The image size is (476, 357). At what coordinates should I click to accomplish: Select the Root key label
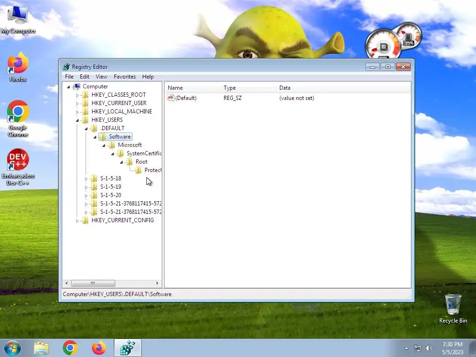point(141,161)
